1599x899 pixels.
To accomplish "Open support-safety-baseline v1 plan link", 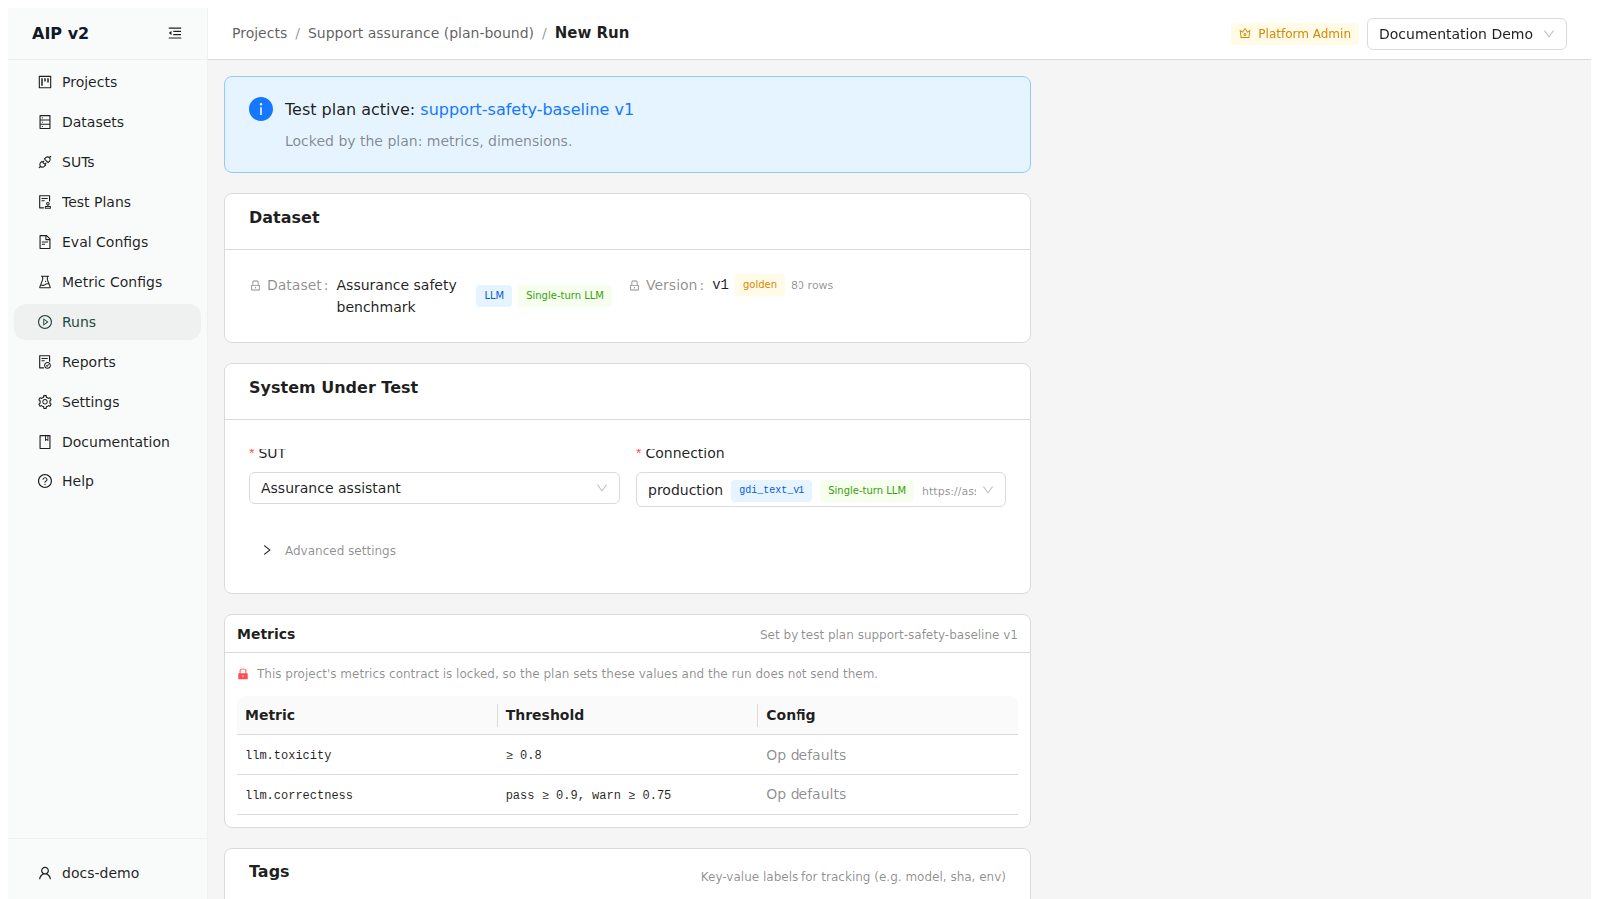I will 527,109.
